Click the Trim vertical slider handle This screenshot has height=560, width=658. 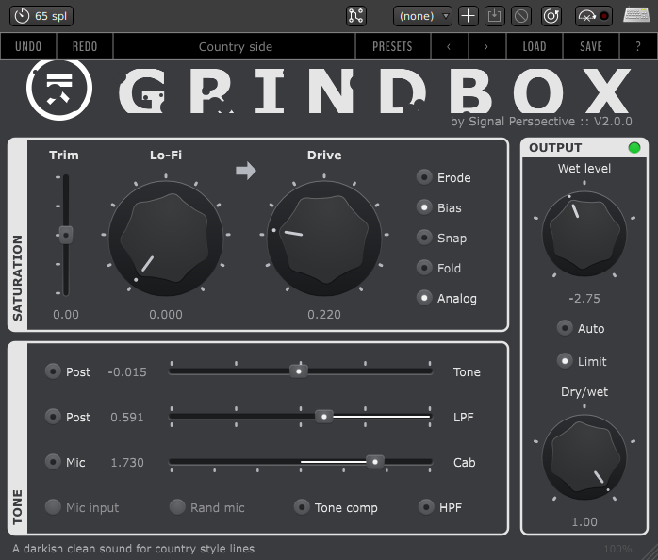(66, 235)
